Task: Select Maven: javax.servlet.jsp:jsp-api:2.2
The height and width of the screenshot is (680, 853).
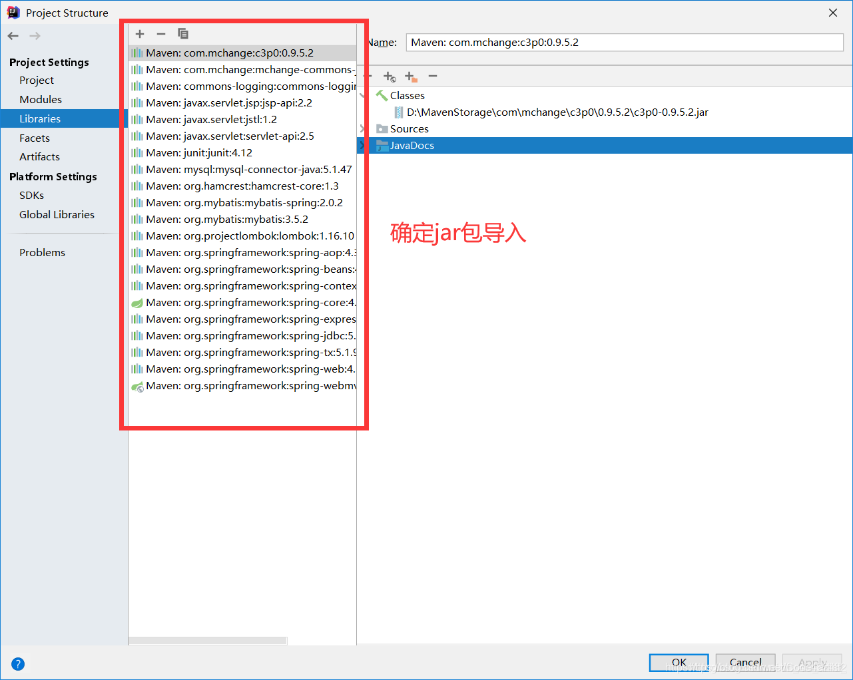Action: coord(242,103)
